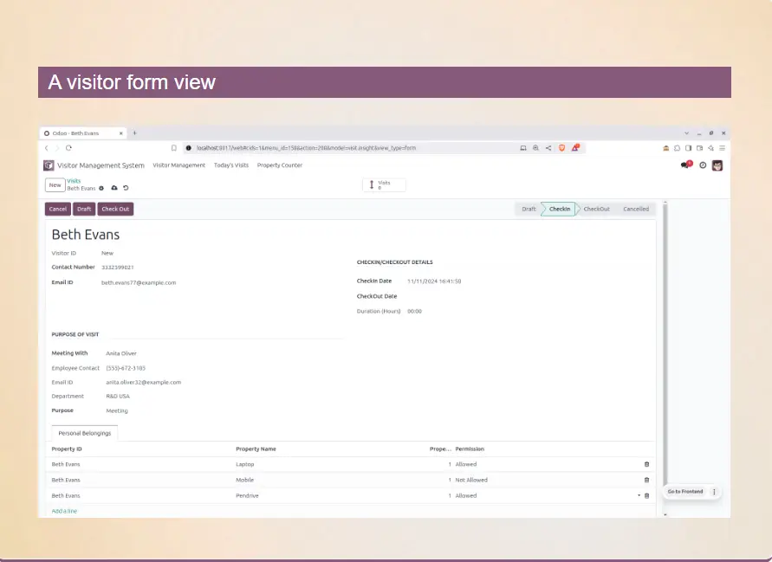This screenshot has width=772, height=562.
Task: Click the cloud save record icon
Action: pos(114,188)
